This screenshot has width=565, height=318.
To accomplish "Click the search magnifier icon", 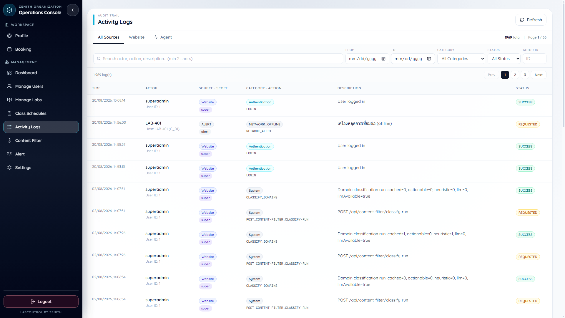I will point(99,59).
